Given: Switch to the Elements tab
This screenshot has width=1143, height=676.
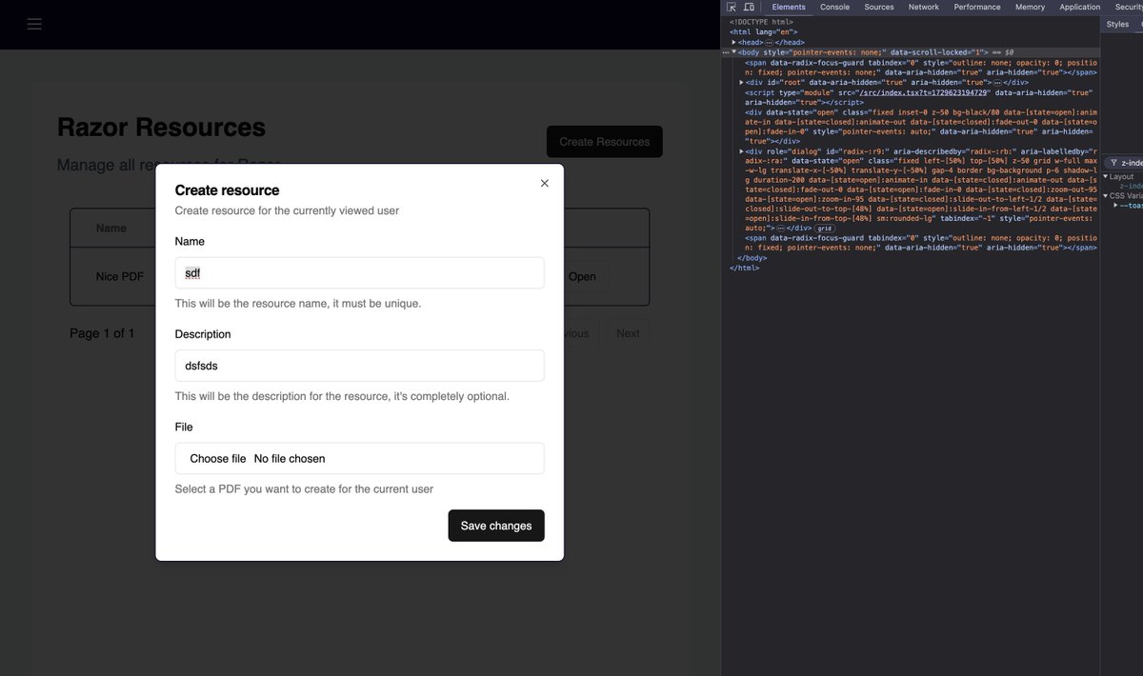Looking at the screenshot, I should pyautogui.click(x=789, y=7).
